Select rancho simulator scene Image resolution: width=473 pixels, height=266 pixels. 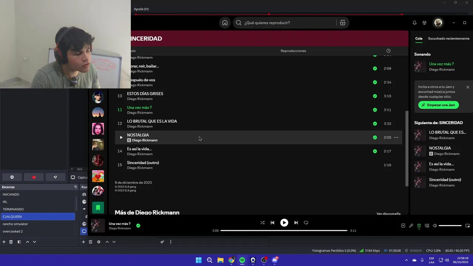click(38, 224)
